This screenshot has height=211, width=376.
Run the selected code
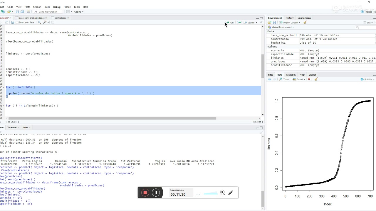pos(230,23)
